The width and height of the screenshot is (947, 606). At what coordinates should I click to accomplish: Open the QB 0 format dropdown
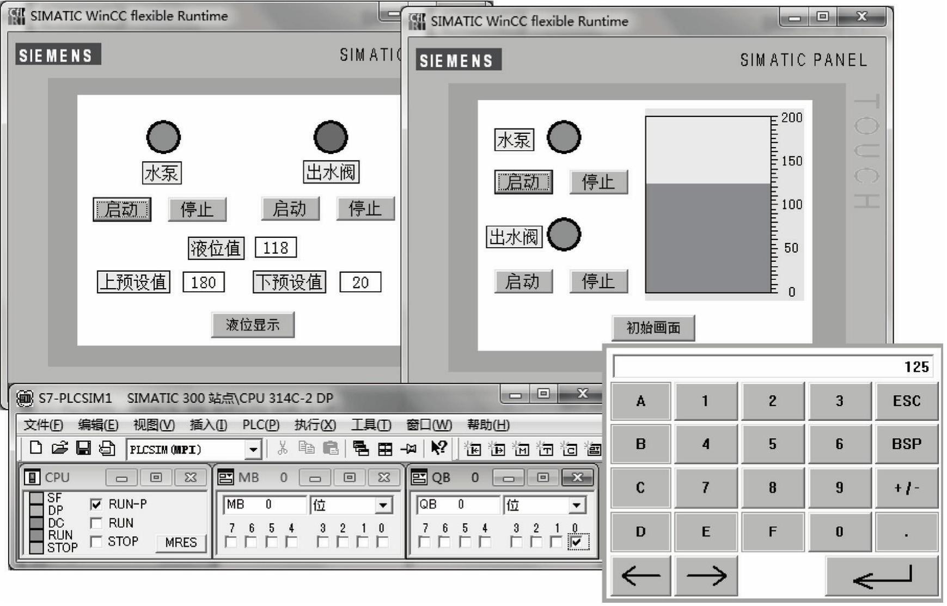pyautogui.click(x=576, y=505)
